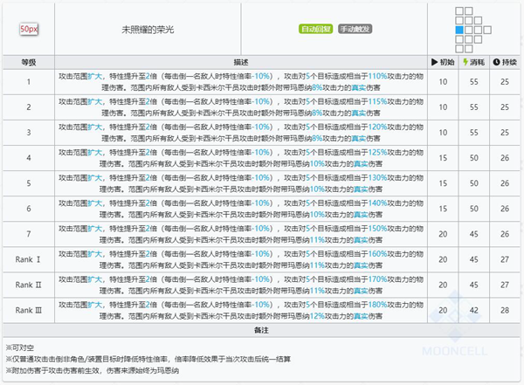Click level cell 6
Screen dimensions: 524x385
(29, 209)
